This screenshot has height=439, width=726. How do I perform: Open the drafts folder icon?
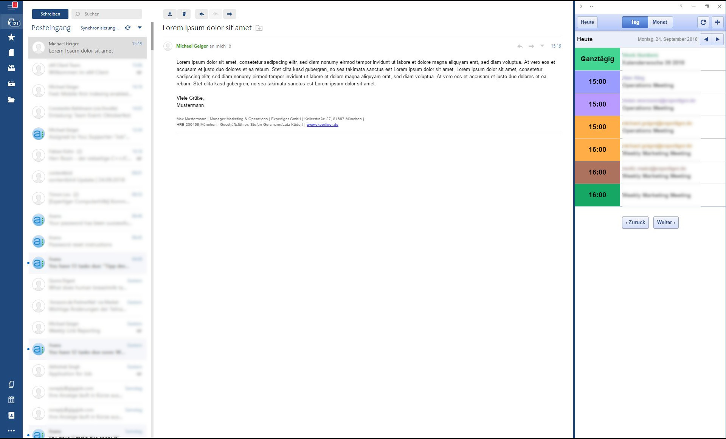click(11, 53)
